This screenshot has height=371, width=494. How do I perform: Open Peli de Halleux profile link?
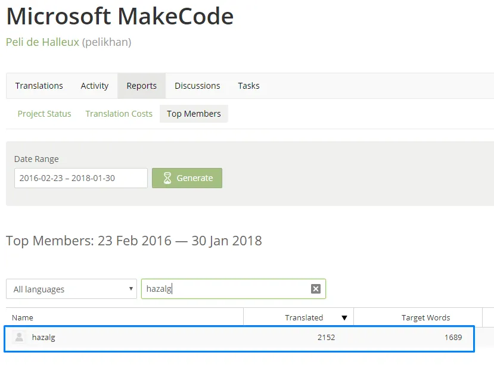coord(42,42)
